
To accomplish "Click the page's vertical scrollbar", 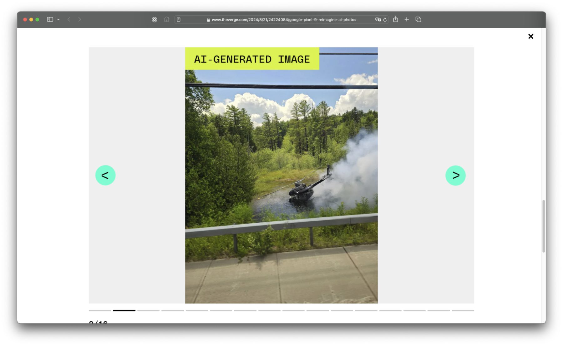I will pos(544,226).
